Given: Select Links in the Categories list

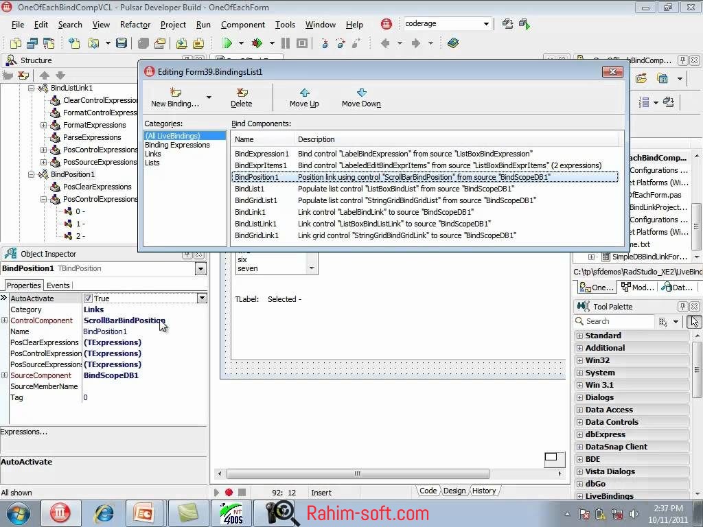Looking at the screenshot, I should 153,154.
